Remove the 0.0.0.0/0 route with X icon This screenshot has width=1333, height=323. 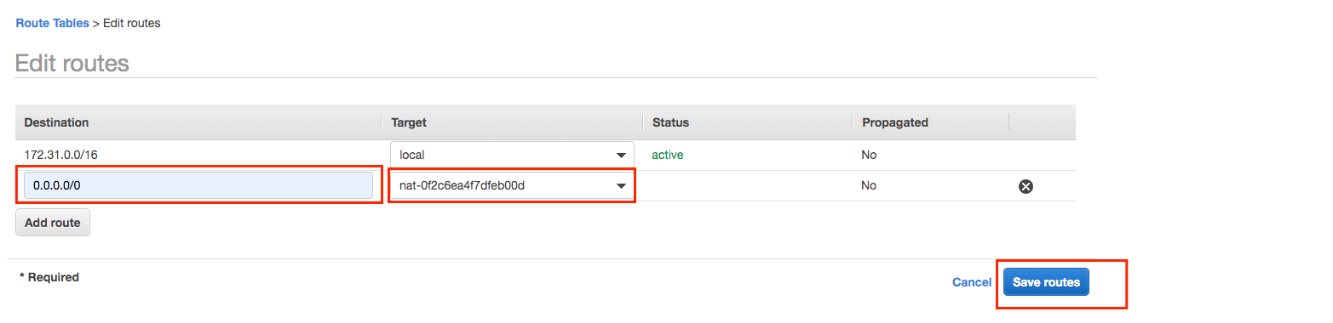[1026, 186]
